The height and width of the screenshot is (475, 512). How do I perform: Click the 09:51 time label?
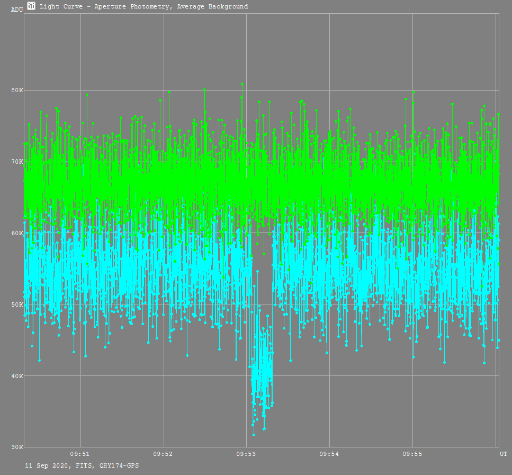tap(79, 454)
